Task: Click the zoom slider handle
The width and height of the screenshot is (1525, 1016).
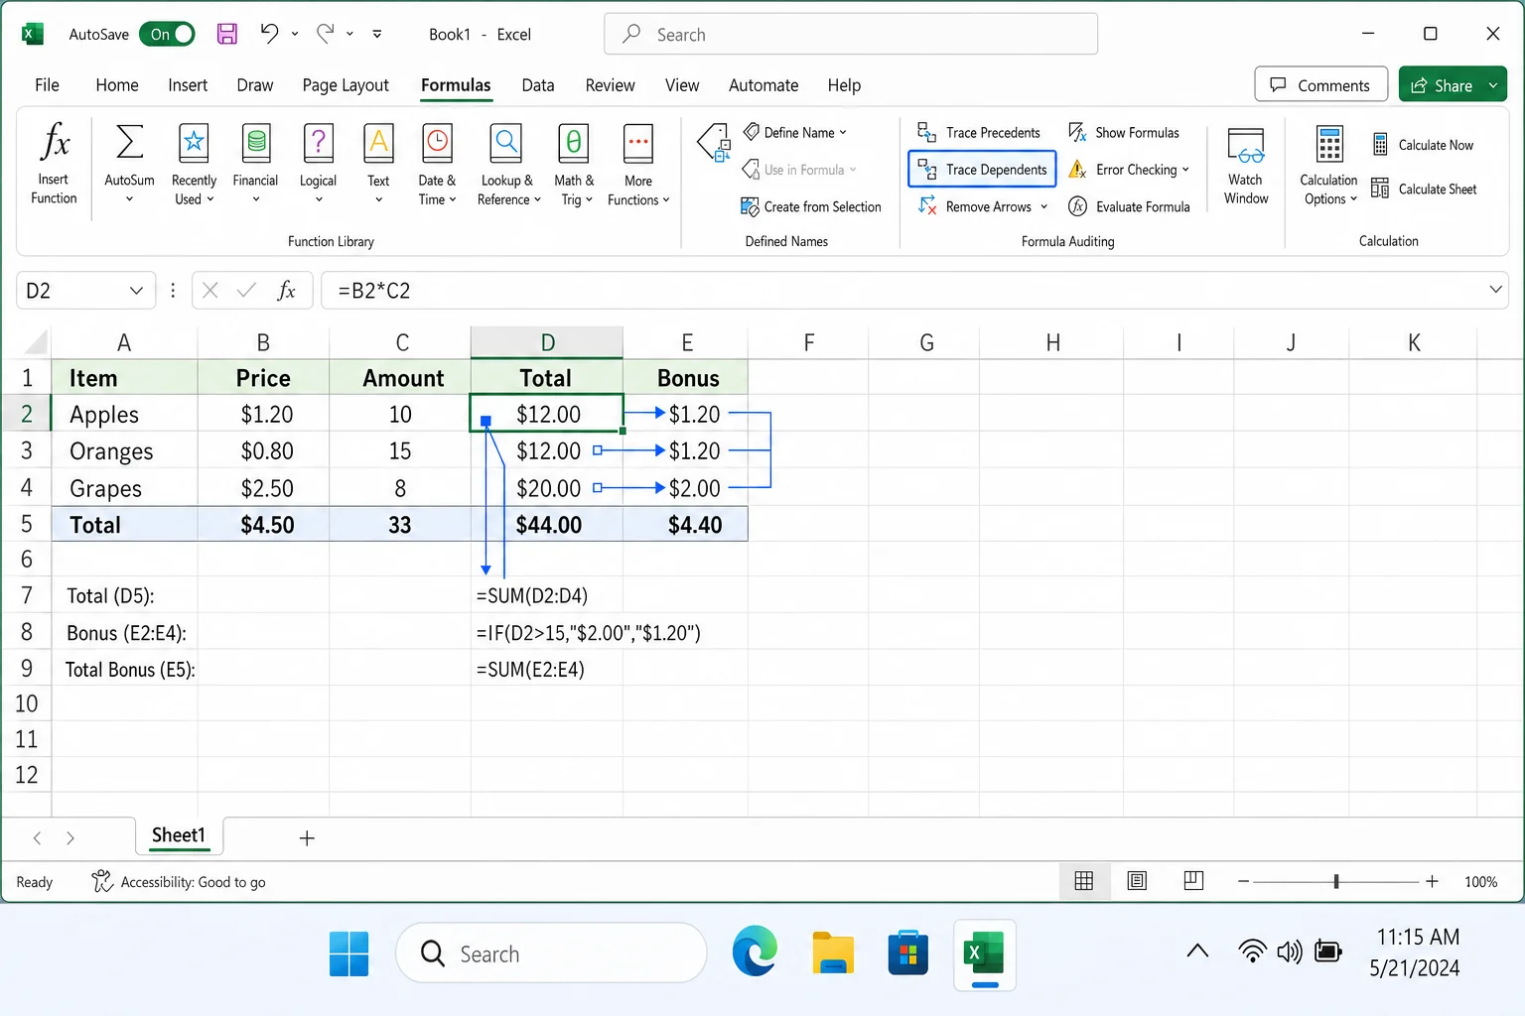Action: [1336, 881]
